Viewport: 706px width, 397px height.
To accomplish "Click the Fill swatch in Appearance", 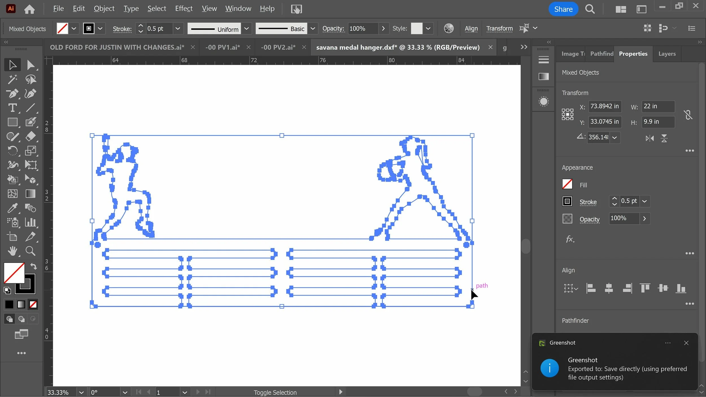I will tap(567, 185).
